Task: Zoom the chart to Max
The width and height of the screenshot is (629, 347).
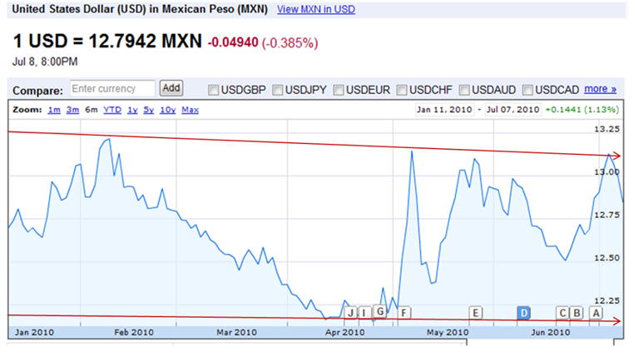Action: (x=191, y=110)
